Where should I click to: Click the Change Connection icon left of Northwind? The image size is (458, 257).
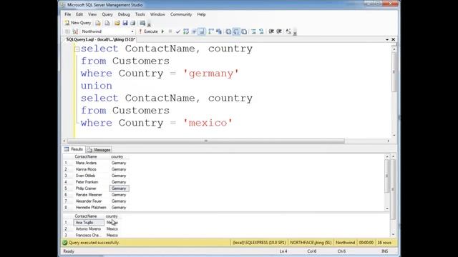[x=75, y=31]
